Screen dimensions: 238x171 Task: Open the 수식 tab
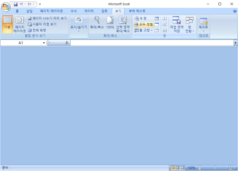(74, 11)
